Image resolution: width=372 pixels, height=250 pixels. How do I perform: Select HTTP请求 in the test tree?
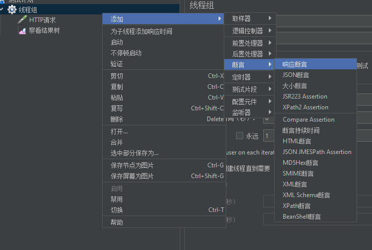tap(42, 20)
